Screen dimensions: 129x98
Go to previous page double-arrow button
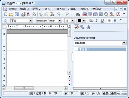69,77
